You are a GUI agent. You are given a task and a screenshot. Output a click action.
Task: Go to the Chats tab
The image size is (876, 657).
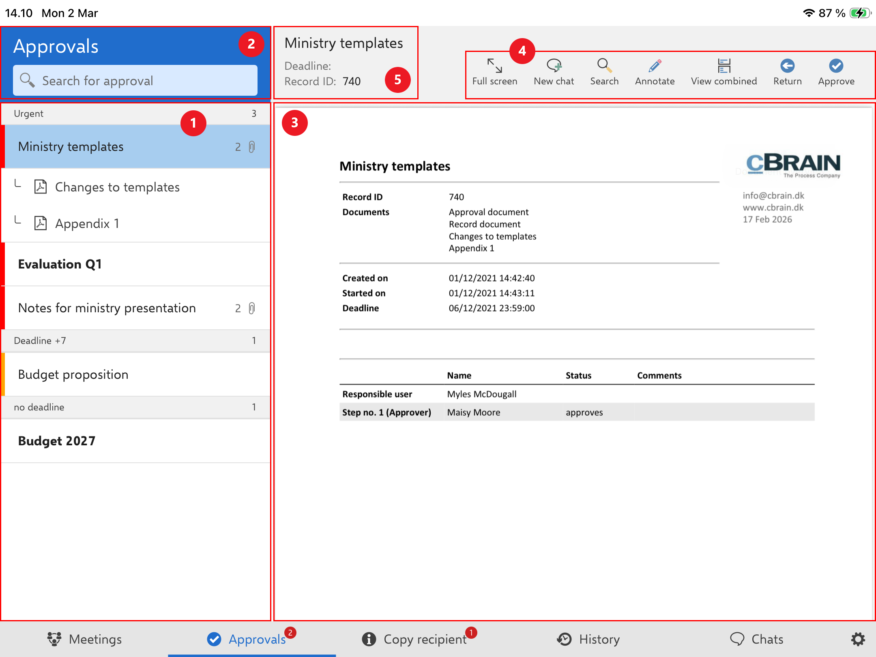(x=756, y=639)
